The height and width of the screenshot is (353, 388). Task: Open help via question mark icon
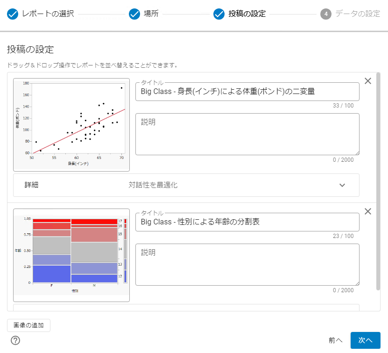click(x=15, y=340)
